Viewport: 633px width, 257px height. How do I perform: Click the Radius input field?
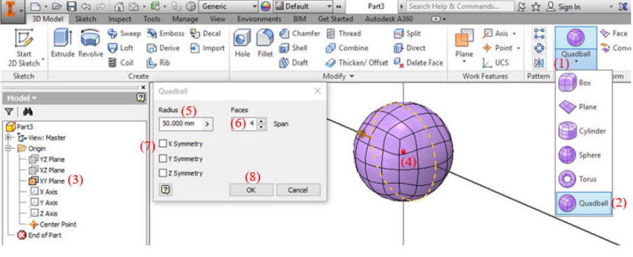pos(180,124)
